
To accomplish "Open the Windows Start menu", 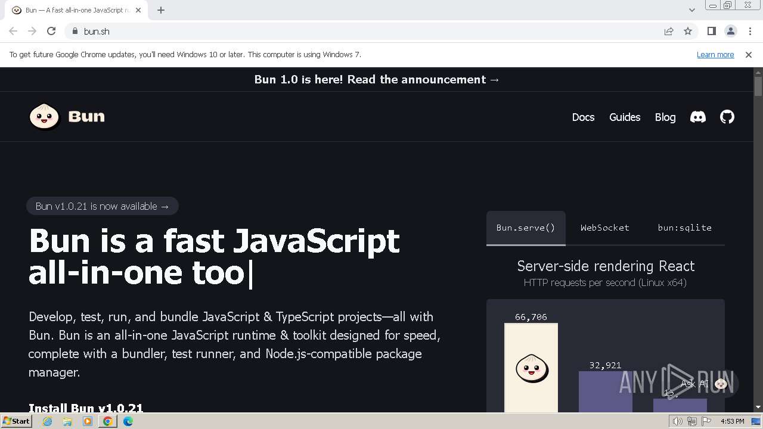I will 16,421.
